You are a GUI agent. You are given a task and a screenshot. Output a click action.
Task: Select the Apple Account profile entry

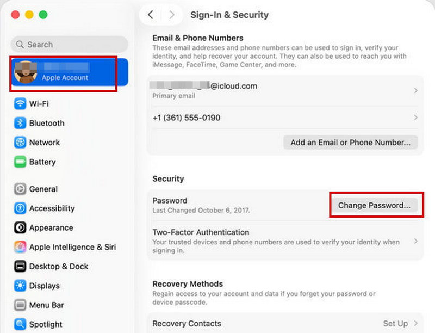click(x=66, y=72)
